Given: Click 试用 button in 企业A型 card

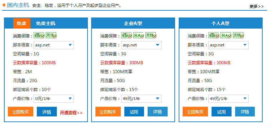Looking at the screenshot, I should (x=134, y=112).
